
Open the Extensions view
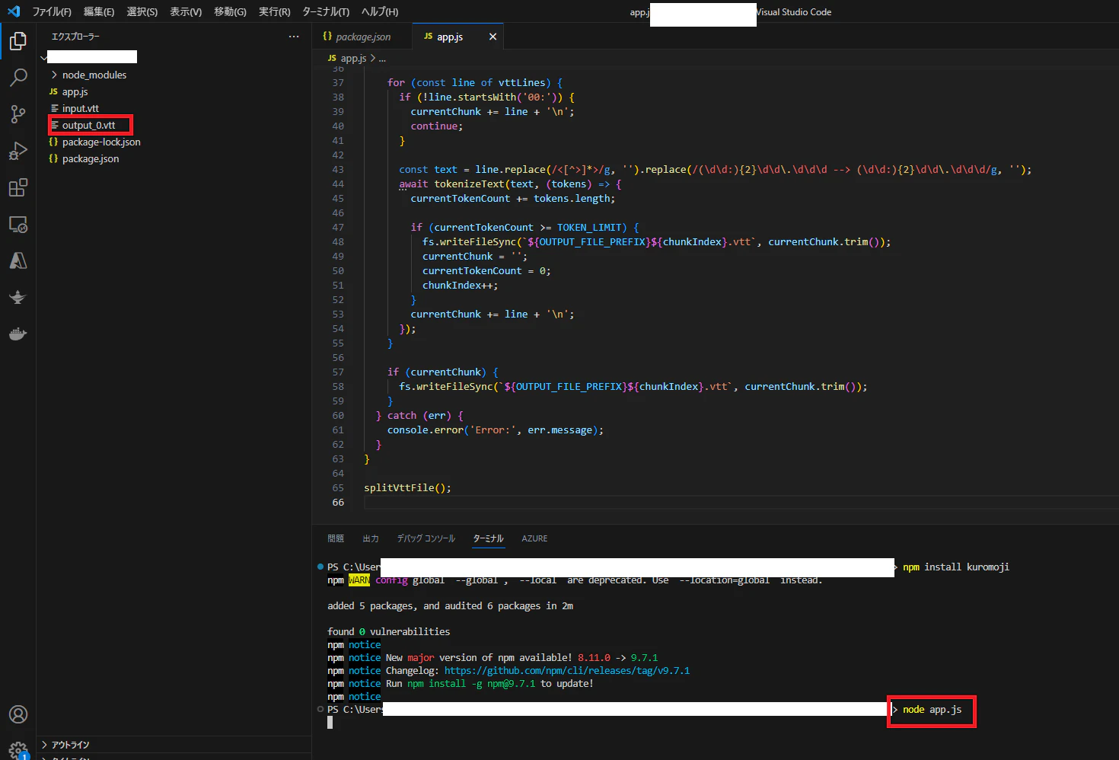pos(18,187)
